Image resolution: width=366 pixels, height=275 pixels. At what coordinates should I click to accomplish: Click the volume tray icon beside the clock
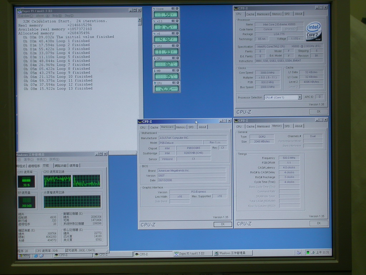click(312, 252)
